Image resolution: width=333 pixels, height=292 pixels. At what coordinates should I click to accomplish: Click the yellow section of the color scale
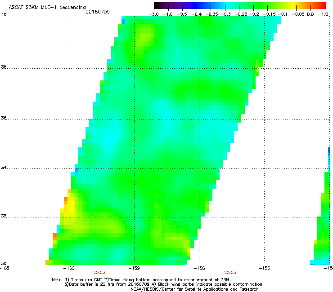293,5
